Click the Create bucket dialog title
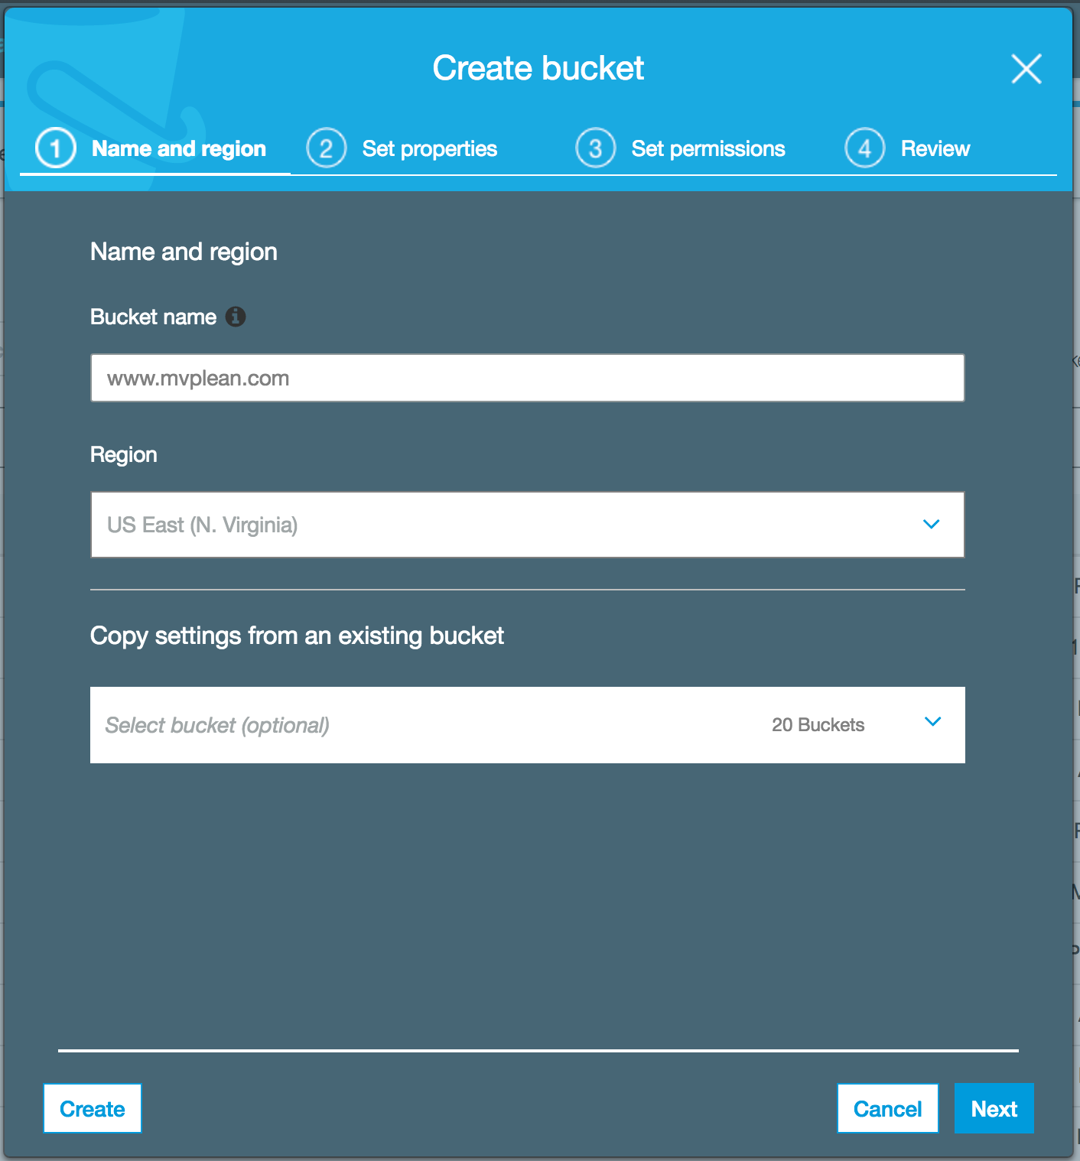Screen dimensions: 1080x1161 (x=538, y=68)
